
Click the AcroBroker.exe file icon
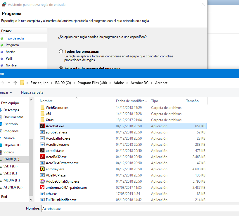(x=42, y=144)
